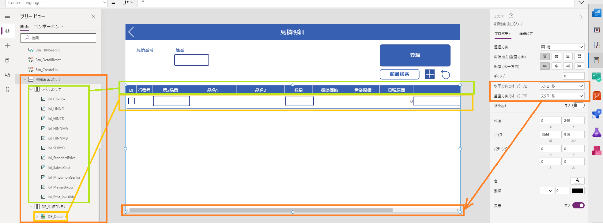Open the 水平方向のオーバーフロー dropdown
The height and width of the screenshot is (224, 603).
point(562,86)
